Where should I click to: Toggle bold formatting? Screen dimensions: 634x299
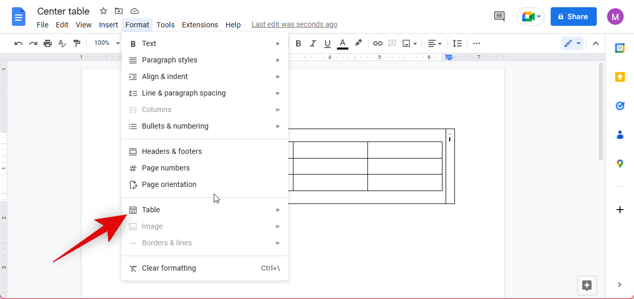[x=298, y=43]
